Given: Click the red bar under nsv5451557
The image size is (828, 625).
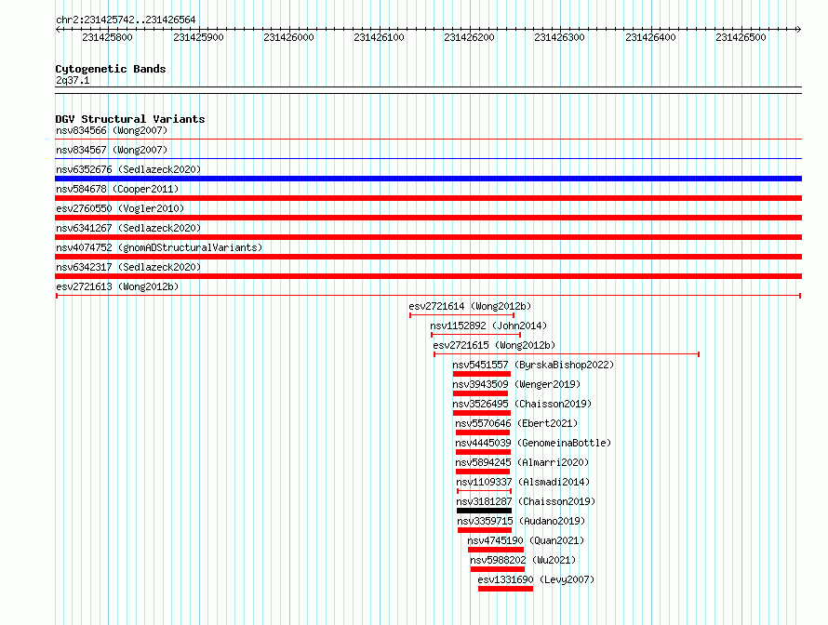Looking at the screenshot, I should coord(482,374).
